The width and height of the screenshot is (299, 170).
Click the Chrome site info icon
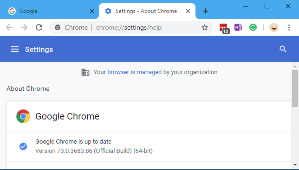point(58,28)
